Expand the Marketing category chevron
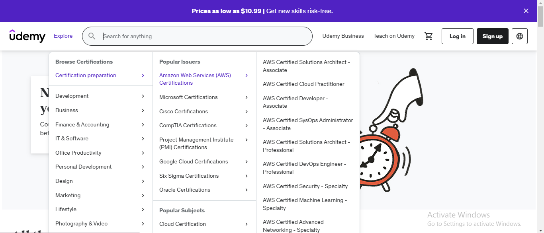544x233 pixels. coord(143,196)
